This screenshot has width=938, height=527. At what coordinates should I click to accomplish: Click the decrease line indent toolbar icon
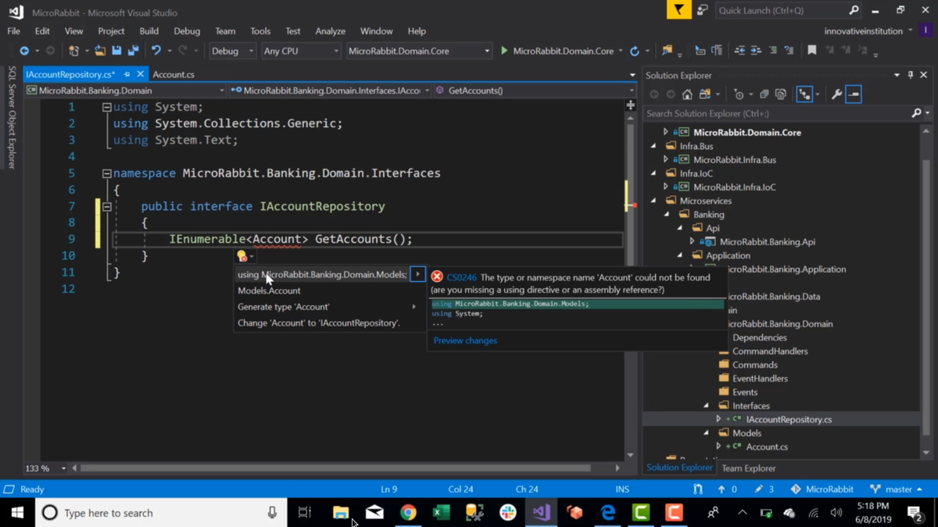click(x=739, y=51)
